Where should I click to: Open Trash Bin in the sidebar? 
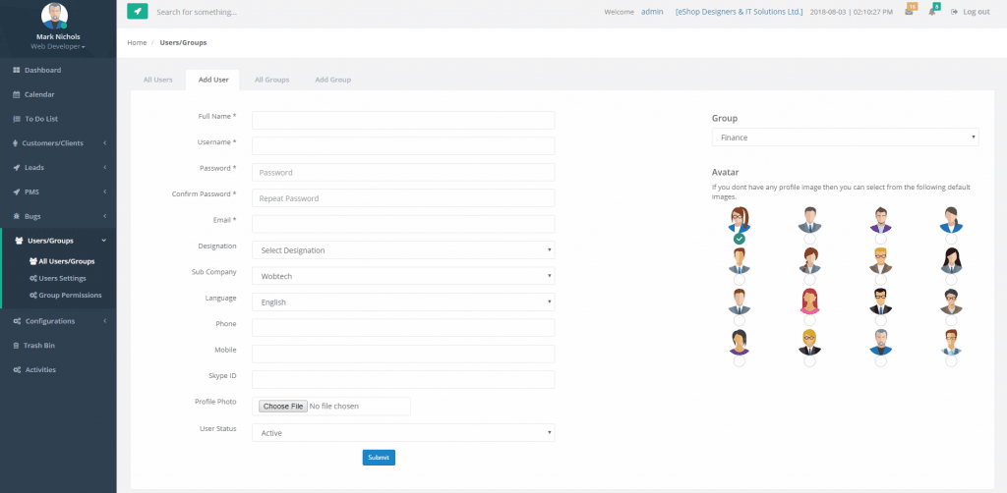(x=39, y=346)
